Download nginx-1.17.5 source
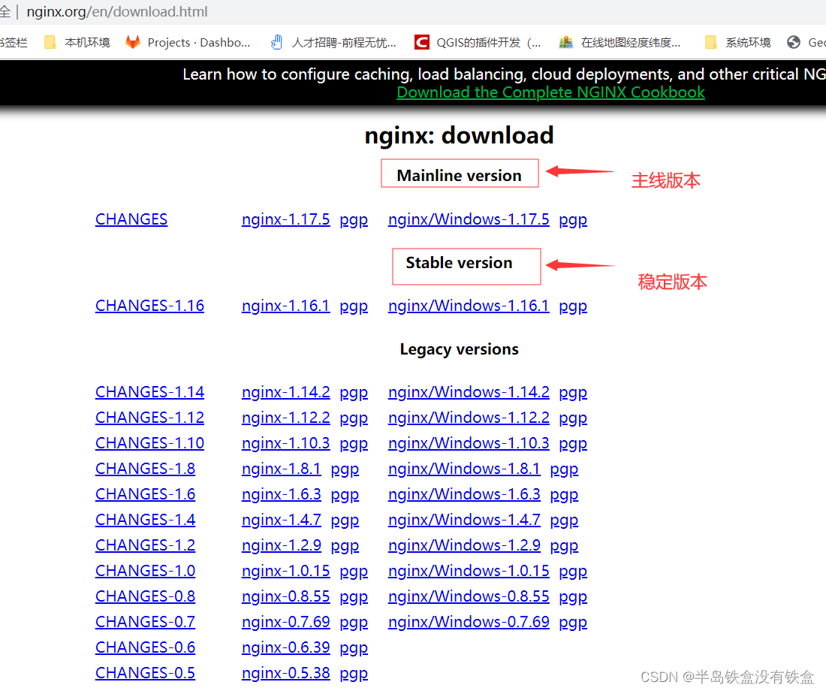826x691 pixels. click(x=285, y=219)
